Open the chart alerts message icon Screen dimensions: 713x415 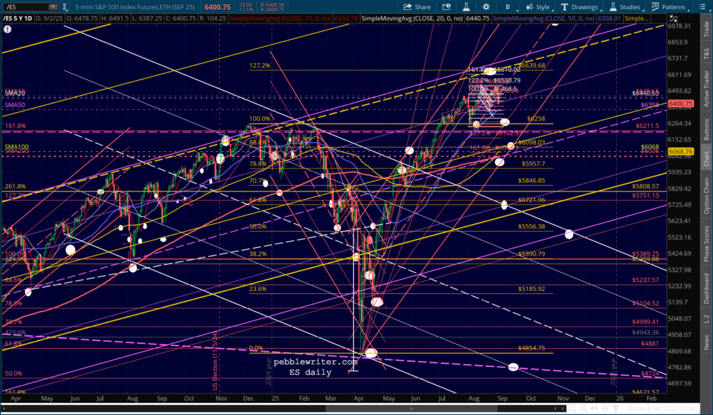click(x=446, y=7)
